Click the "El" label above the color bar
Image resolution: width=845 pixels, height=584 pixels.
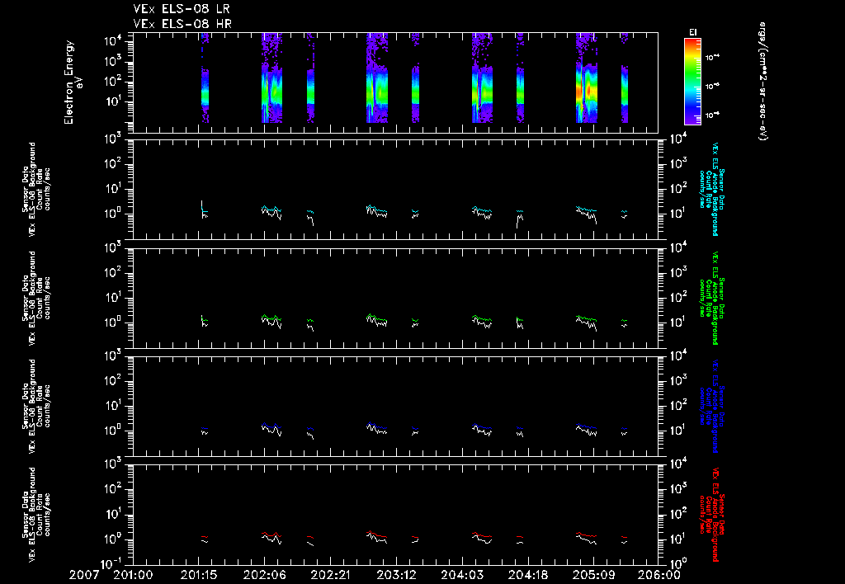[x=693, y=32]
